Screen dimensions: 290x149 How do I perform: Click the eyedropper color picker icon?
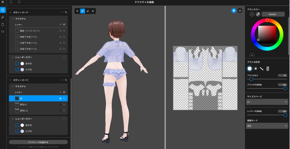pyautogui.click(x=258, y=14)
